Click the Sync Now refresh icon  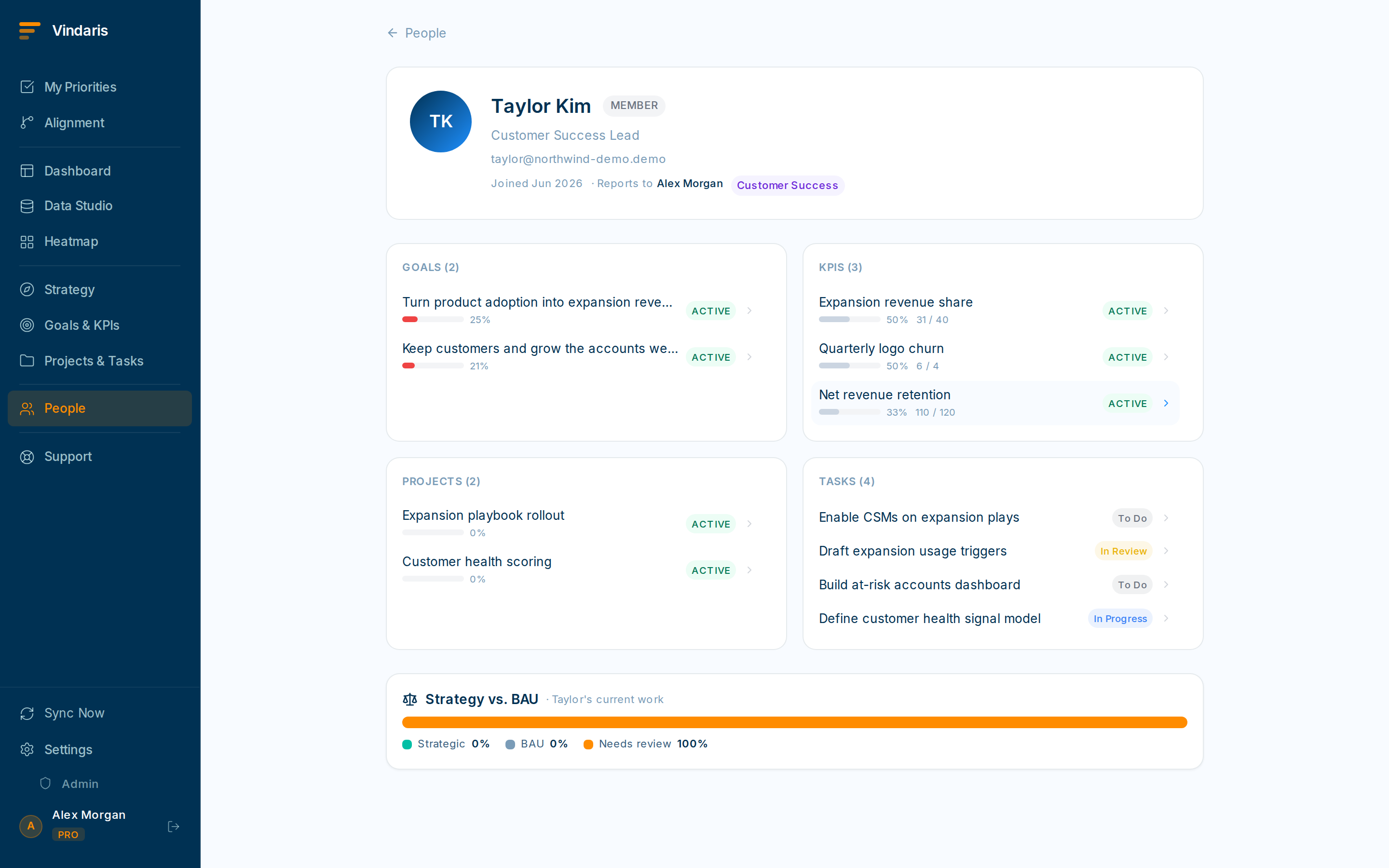coord(27,713)
